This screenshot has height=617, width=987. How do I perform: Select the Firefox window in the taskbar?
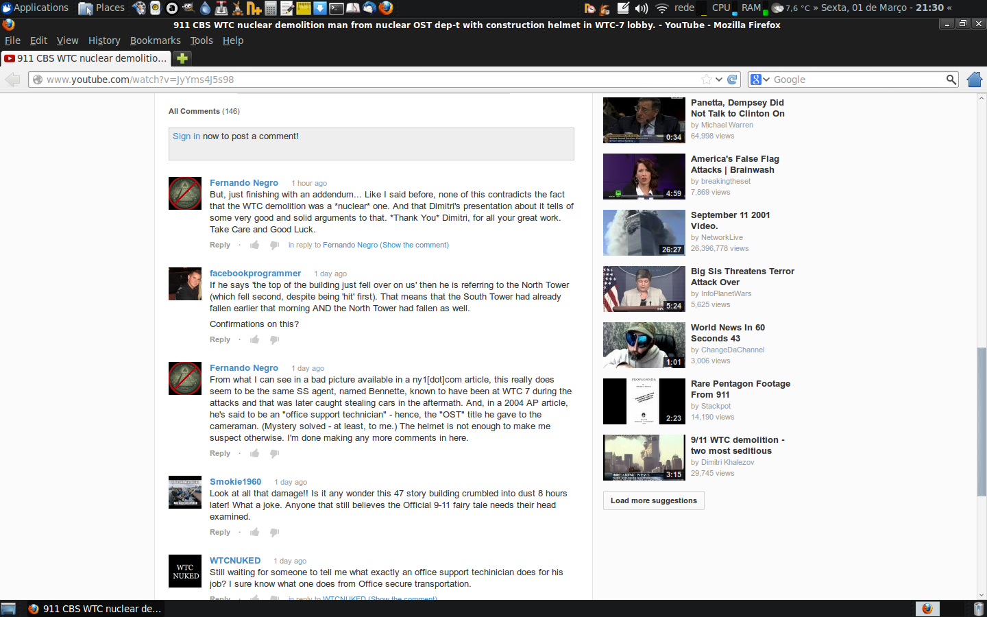tap(95, 609)
